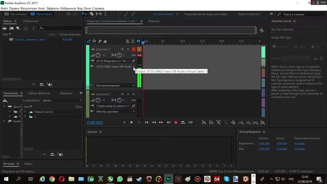
Task: Toggle monitor input (I) on Дорожка 1
Action: point(139,49)
